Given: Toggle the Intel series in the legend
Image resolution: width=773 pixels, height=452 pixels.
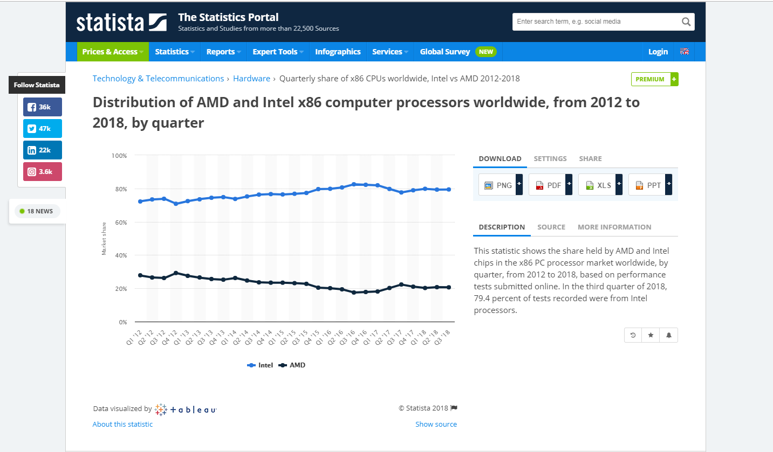Looking at the screenshot, I should (260, 365).
